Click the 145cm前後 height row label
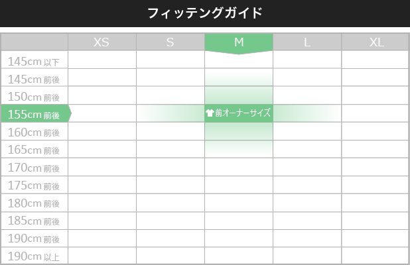 [34, 78]
